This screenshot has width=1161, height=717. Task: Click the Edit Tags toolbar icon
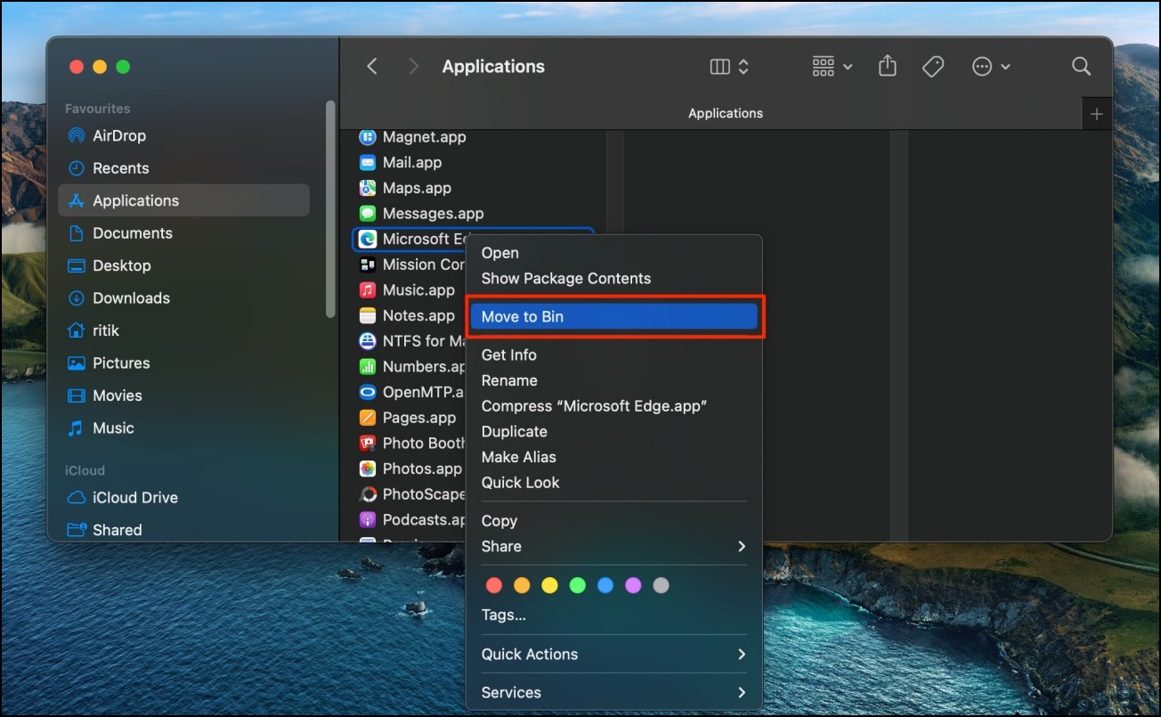click(x=933, y=67)
